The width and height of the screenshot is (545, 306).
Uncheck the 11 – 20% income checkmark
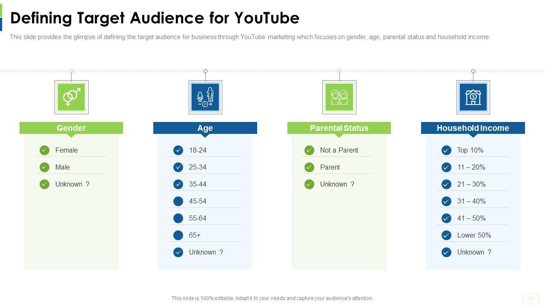point(446,167)
